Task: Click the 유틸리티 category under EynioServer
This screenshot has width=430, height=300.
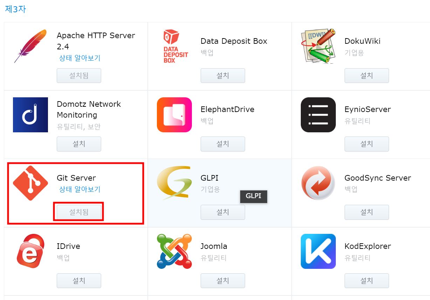Action: click(358, 121)
